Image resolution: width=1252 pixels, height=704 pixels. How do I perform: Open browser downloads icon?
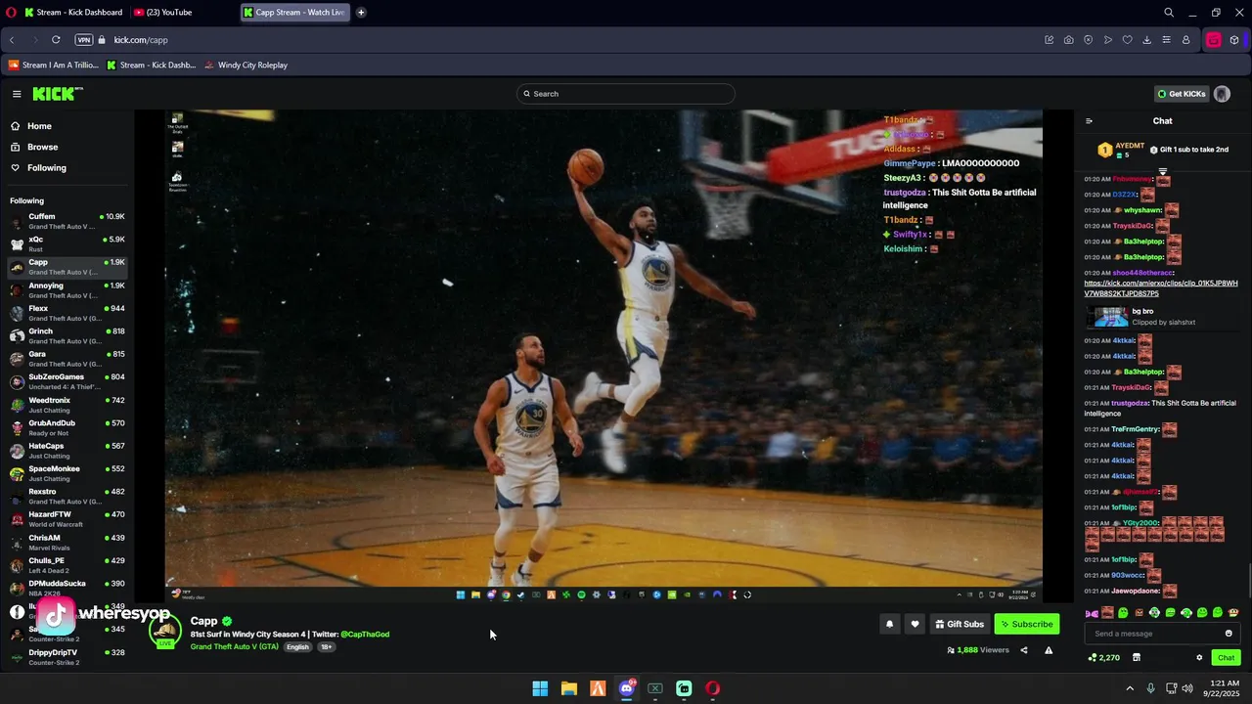click(x=1146, y=40)
